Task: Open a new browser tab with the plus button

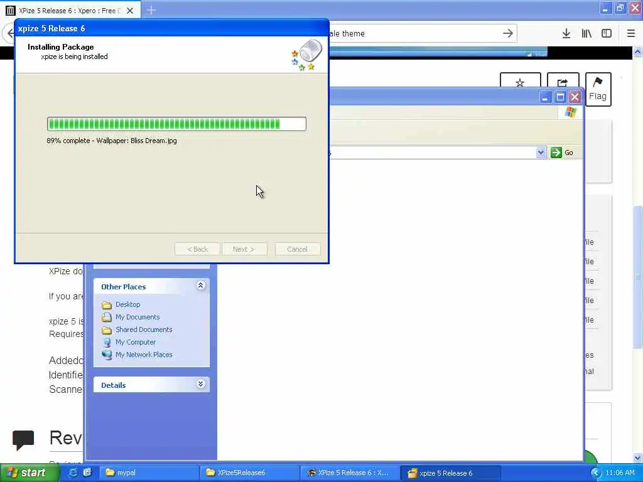Action: (x=151, y=10)
